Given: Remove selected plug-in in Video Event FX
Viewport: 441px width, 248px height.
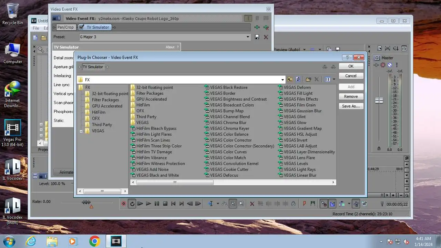Looking at the screenshot, I should 266,27.
